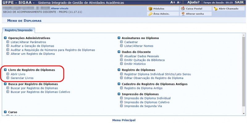Viewport: 247px width, 123px height.
Task: Open Abrir Livro link
Action: [x=18, y=74]
